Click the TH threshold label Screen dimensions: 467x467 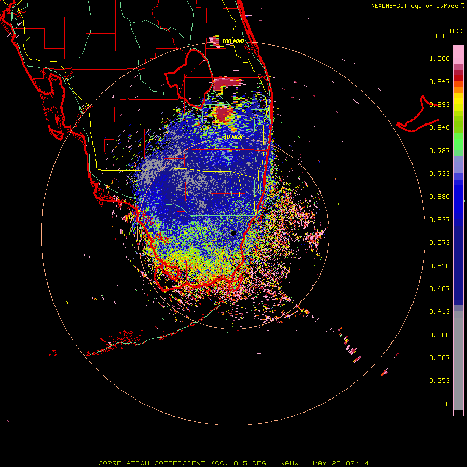[446, 404]
